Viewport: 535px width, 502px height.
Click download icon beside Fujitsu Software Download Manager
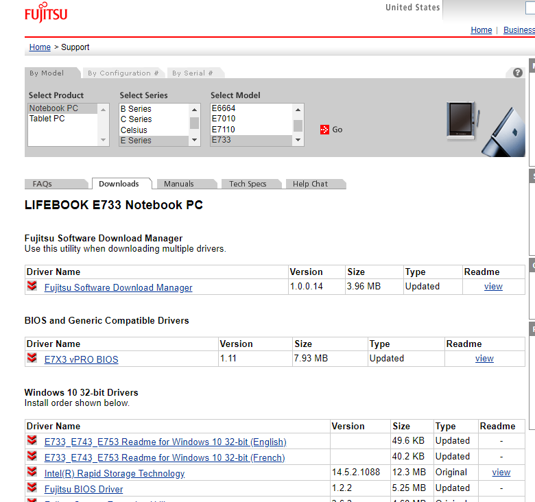[x=32, y=287]
